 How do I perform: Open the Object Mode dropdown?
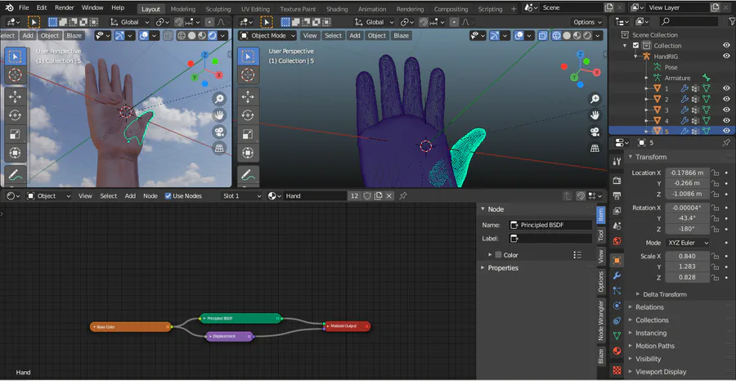[x=267, y=35]
